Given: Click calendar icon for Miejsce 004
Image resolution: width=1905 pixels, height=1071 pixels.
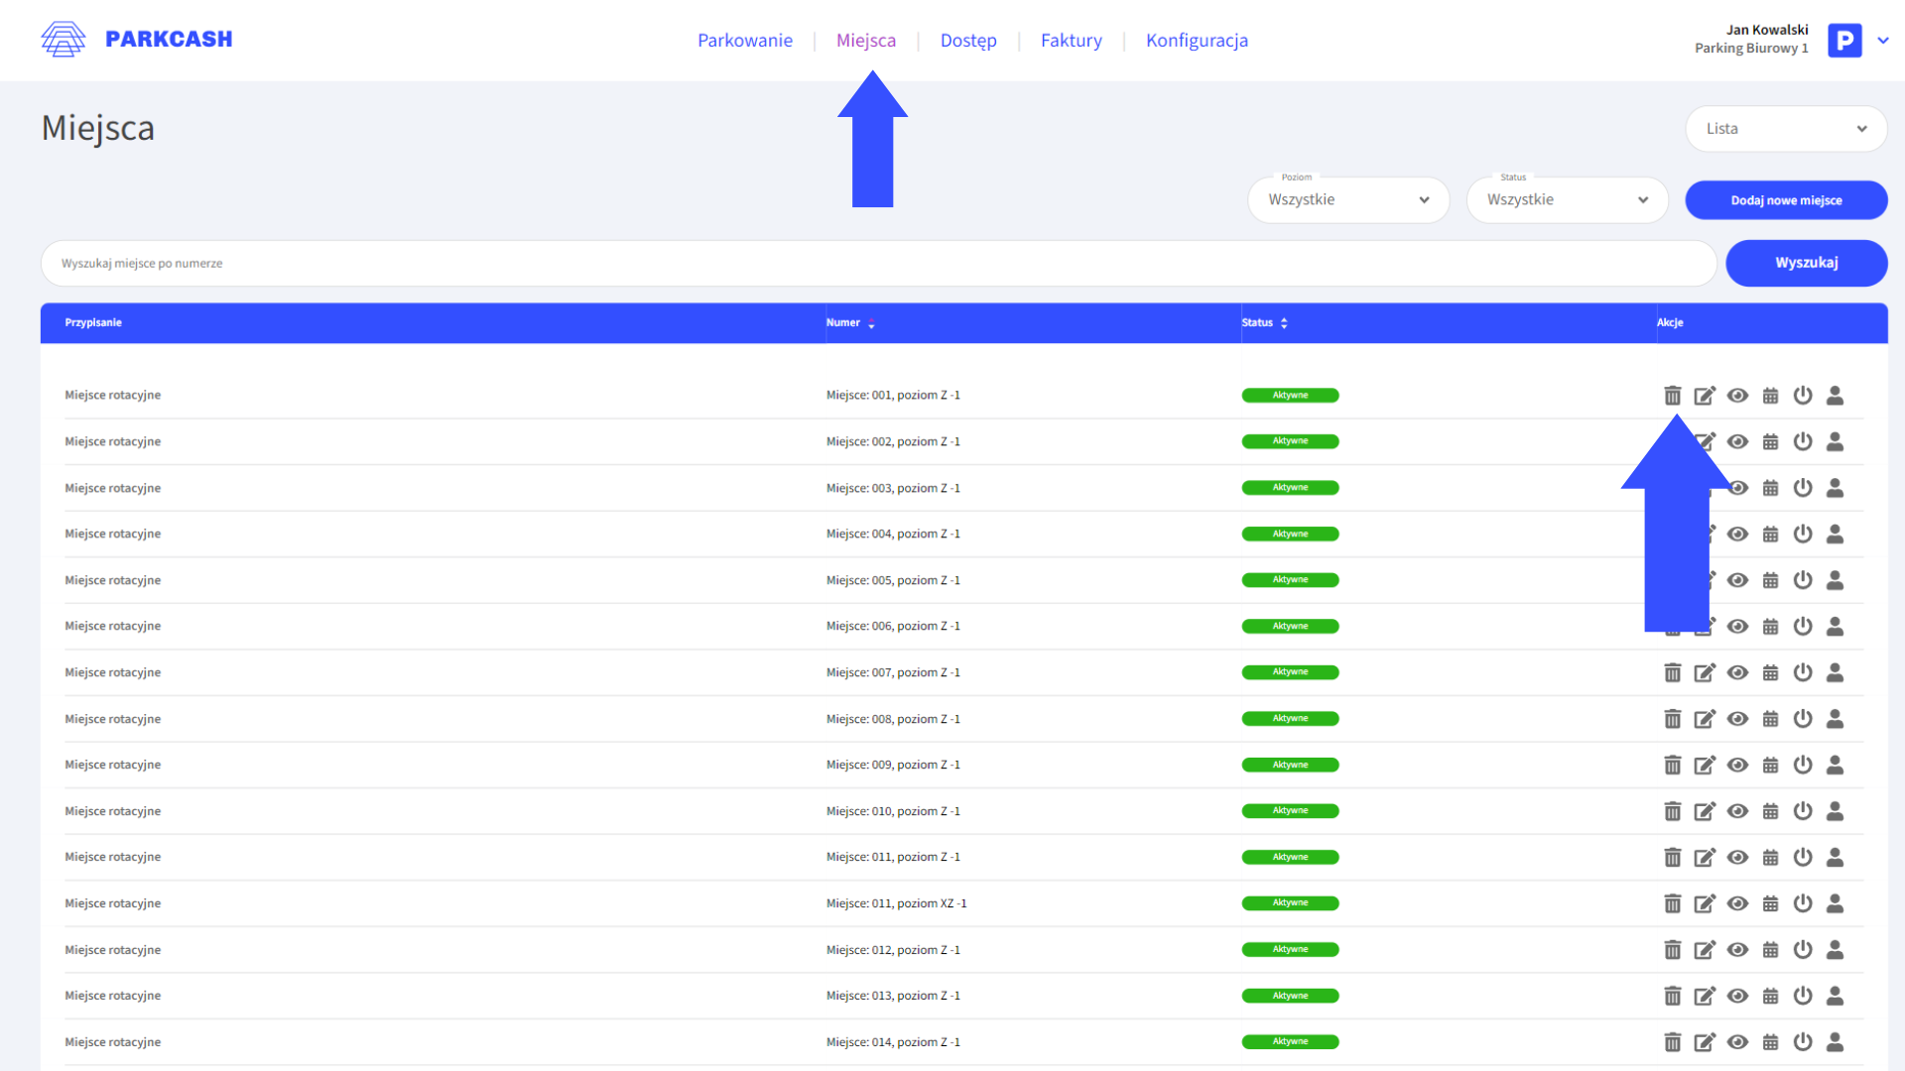Looking at the screenshot, I should click(x=1770, y=535).
